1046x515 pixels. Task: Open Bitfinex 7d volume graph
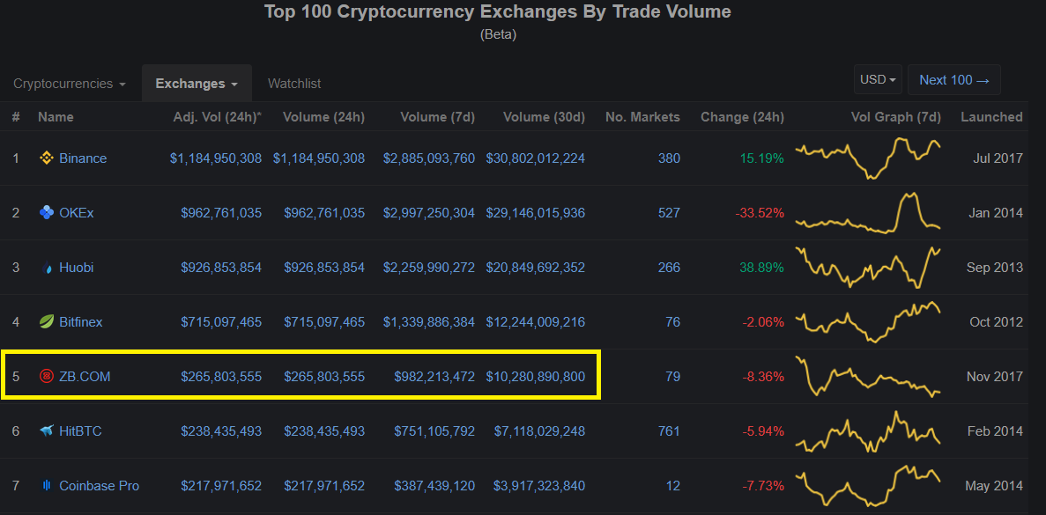click(868, 322)
